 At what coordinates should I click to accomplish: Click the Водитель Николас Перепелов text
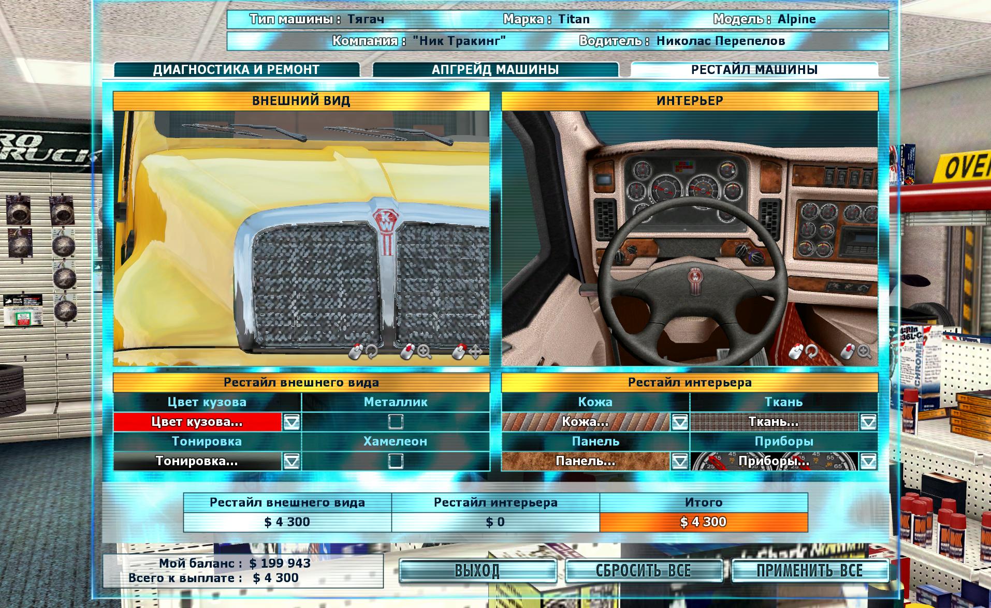682,41
